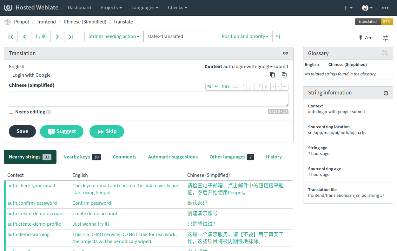Insert NBS non-breaking space character
Screen dimensions: 397x251
pos(226,87)
